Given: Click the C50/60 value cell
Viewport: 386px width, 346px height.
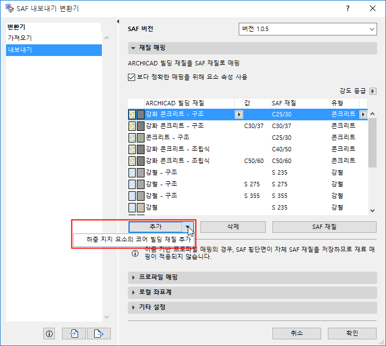Looking at the screenshot, I should (x=254, y=161).
